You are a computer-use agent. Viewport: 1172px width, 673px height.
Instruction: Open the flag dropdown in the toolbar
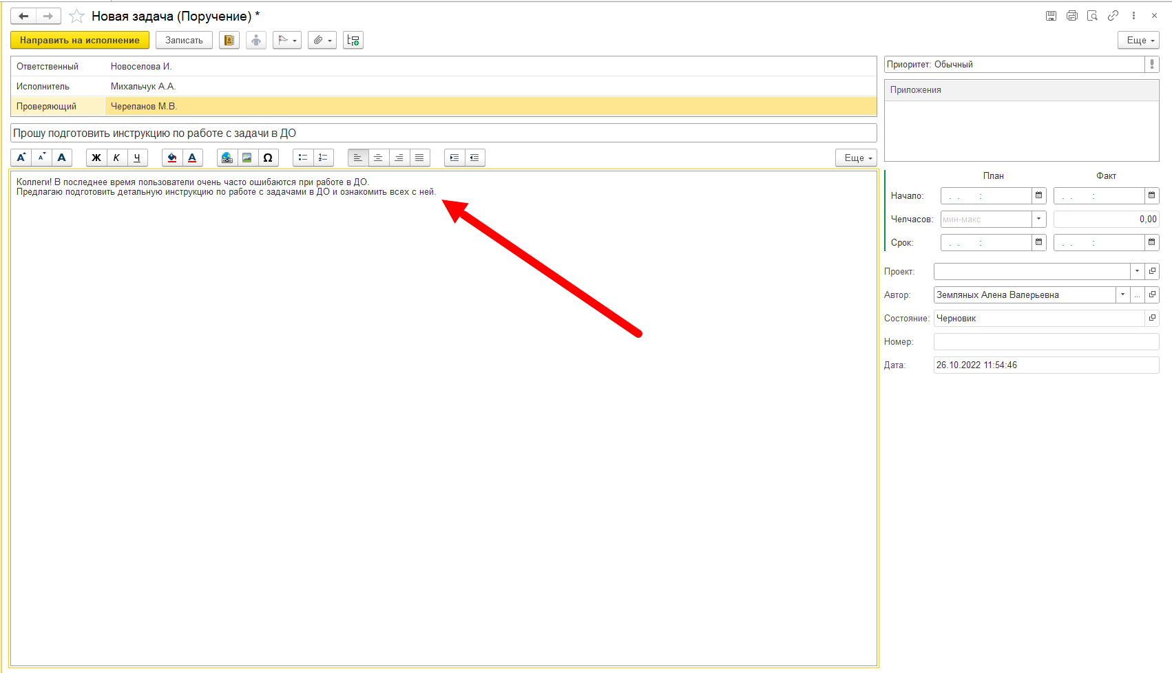tap(287, 41)
